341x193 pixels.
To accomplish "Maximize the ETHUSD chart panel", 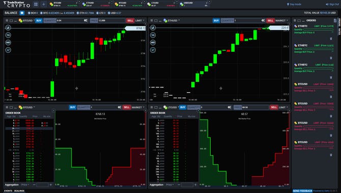I will click(156, 21).
